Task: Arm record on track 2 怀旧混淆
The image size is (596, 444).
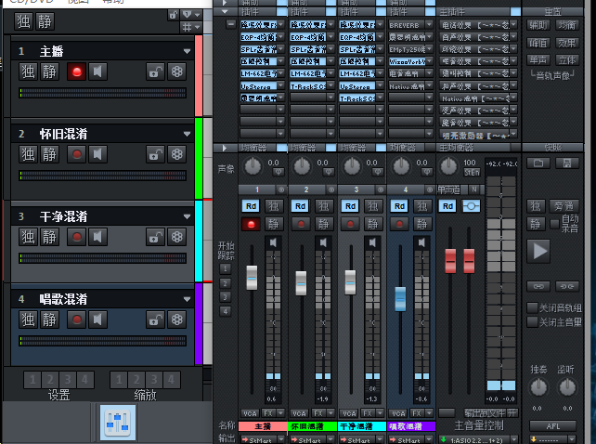Action: pyautogui.click(x=77, y=154)
